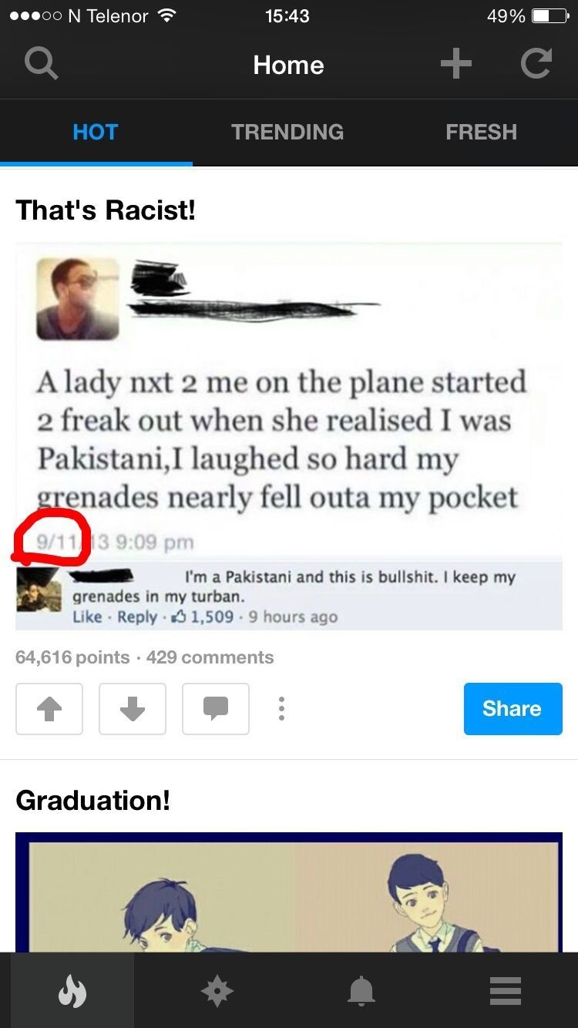The width and height of the screenshot is (578, 1028).
Task: Refresh the feed with the reload icon
Action: point(536,63)
